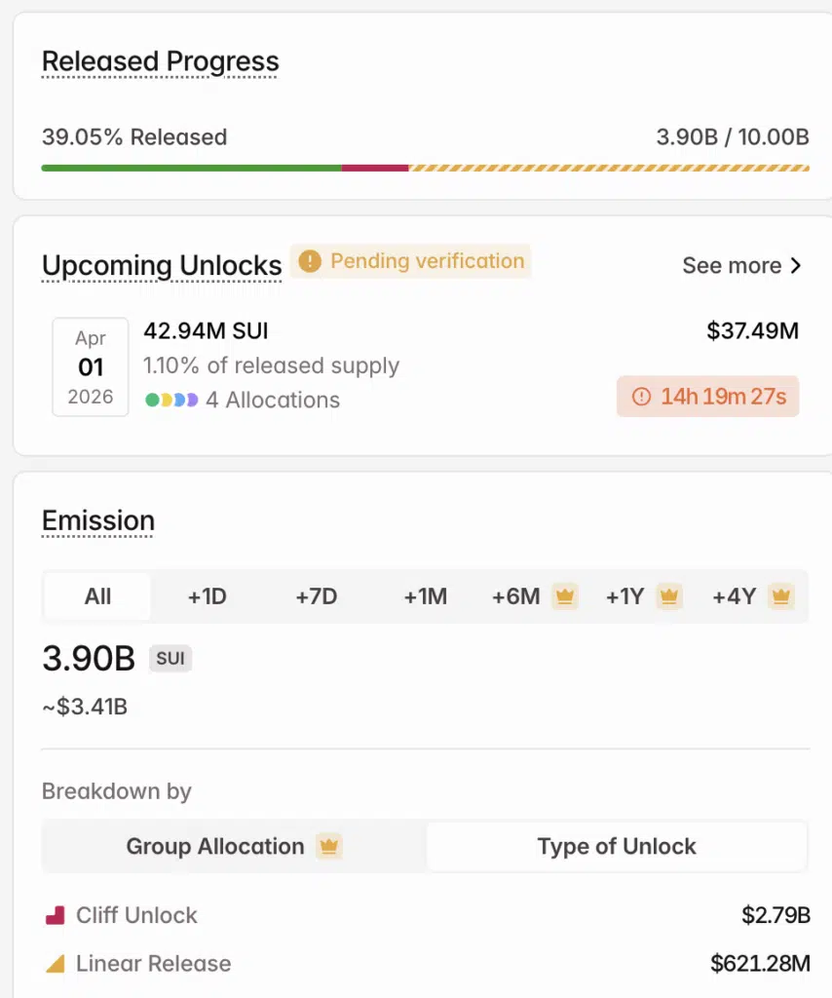Screen dimensions: 832x998
Task: Click the yellow Linear Release icon
Action: click(56, 964)
